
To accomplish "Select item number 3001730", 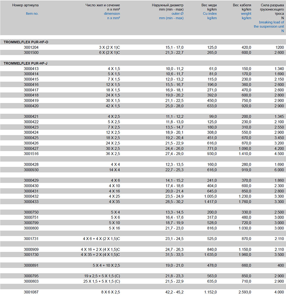I will [31, 255].
